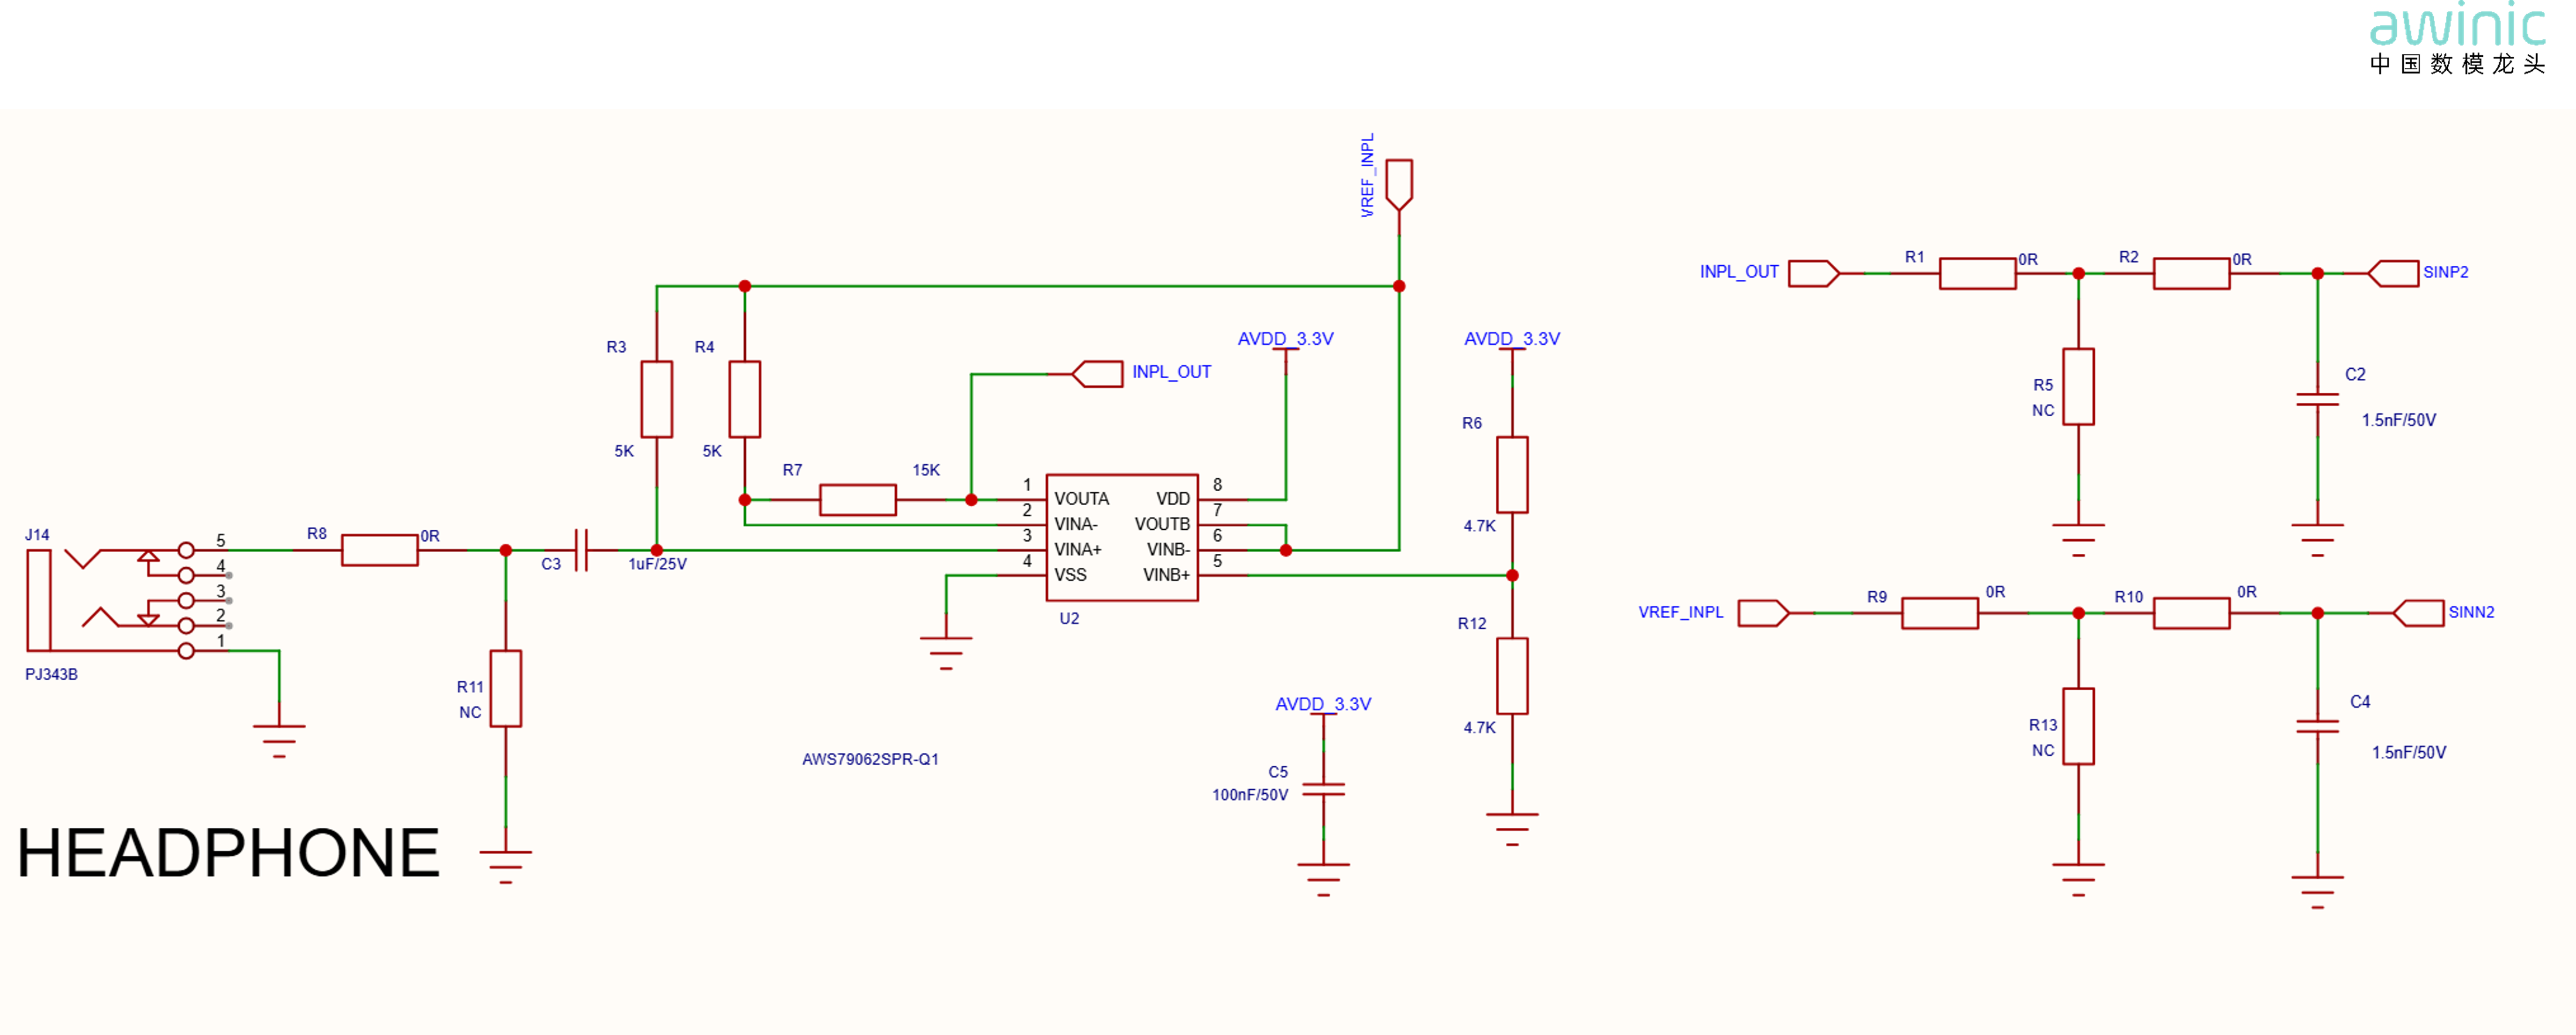Viewport: 2576px width, 1035px height.
Task: Click capacitor C3 symbol
Action: point(582,550)
